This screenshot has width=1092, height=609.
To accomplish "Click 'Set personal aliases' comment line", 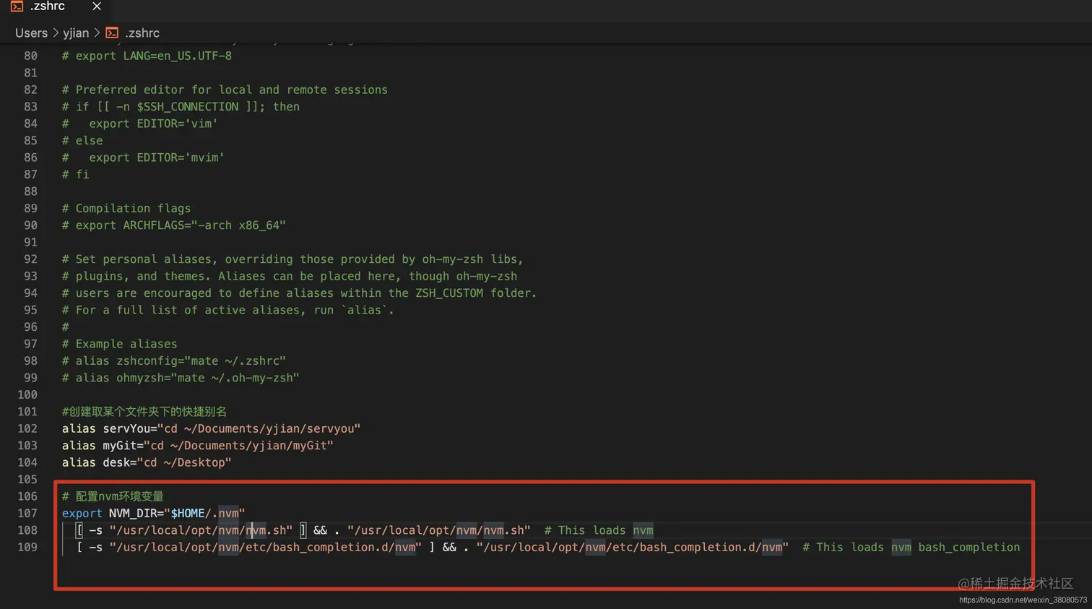I will click(292, 259).
